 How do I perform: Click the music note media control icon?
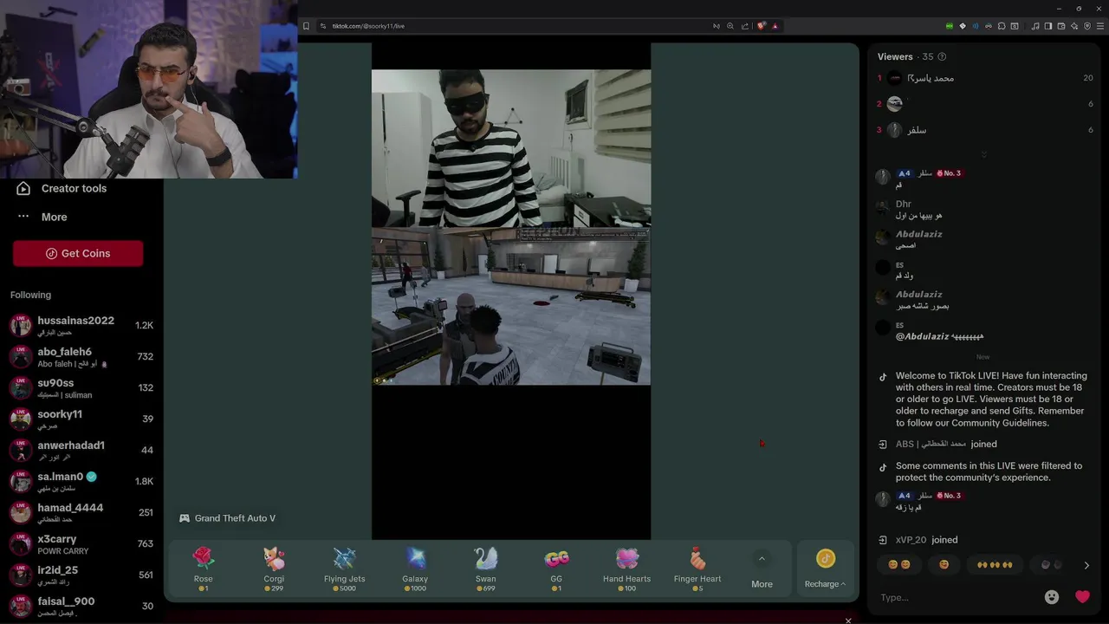(x=1035, y=26)
